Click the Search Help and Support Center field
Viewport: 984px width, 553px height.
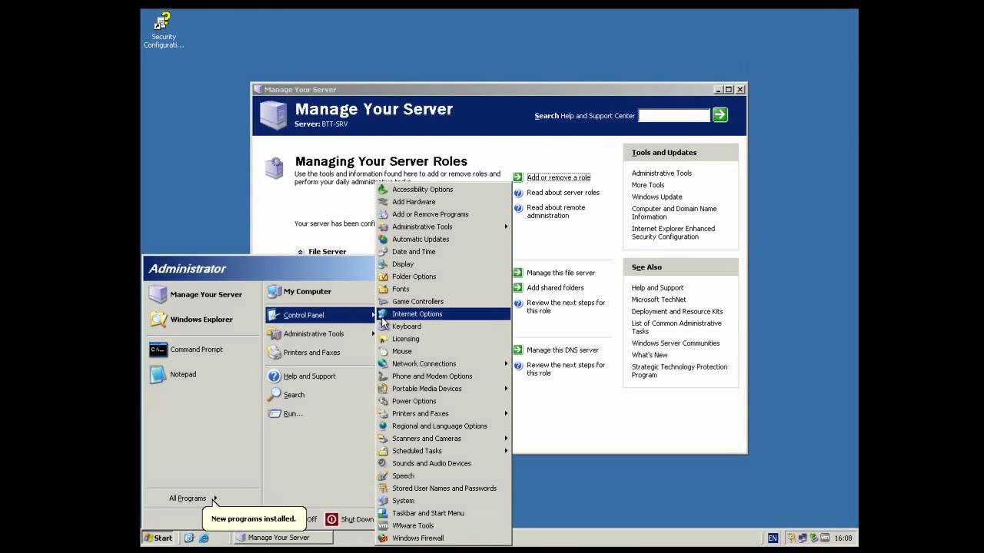(674, 115)
